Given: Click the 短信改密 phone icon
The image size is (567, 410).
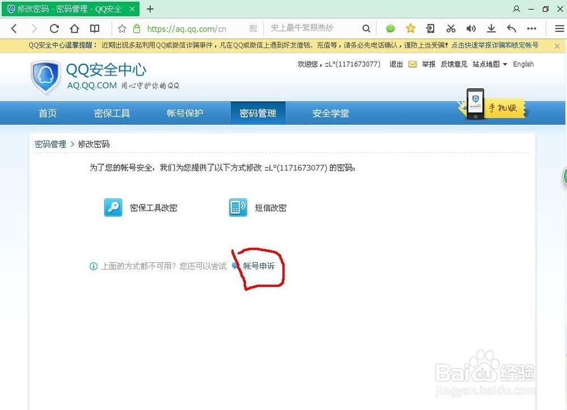Looking at the screenshot, I should point(238,207).
